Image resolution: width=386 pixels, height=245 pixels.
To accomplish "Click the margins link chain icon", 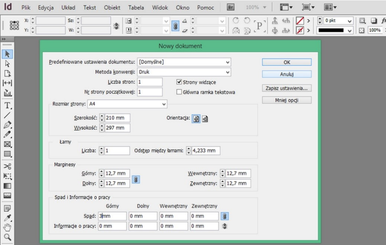I will (x=135, y=180).
